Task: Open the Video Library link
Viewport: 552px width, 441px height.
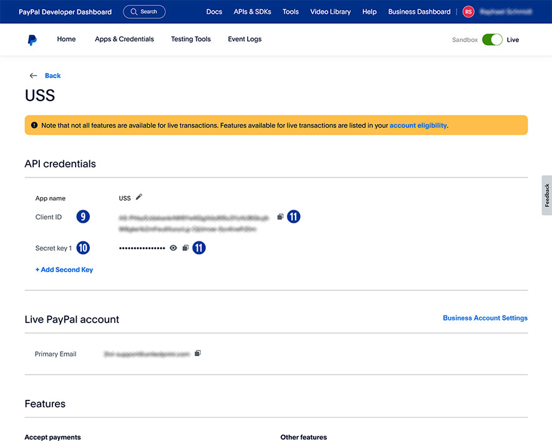Action: coord(330,12)
